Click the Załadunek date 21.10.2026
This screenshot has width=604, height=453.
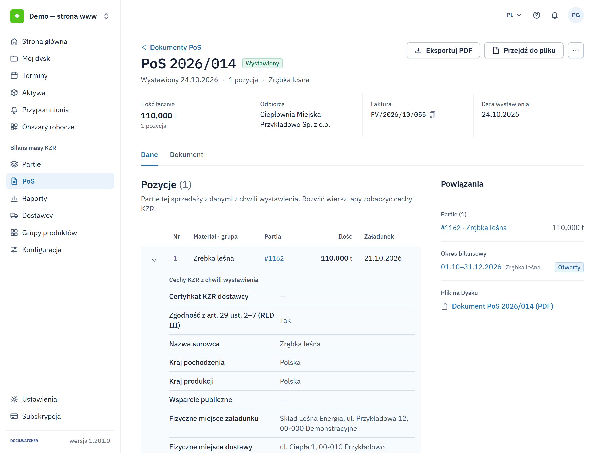click(383, 258)
